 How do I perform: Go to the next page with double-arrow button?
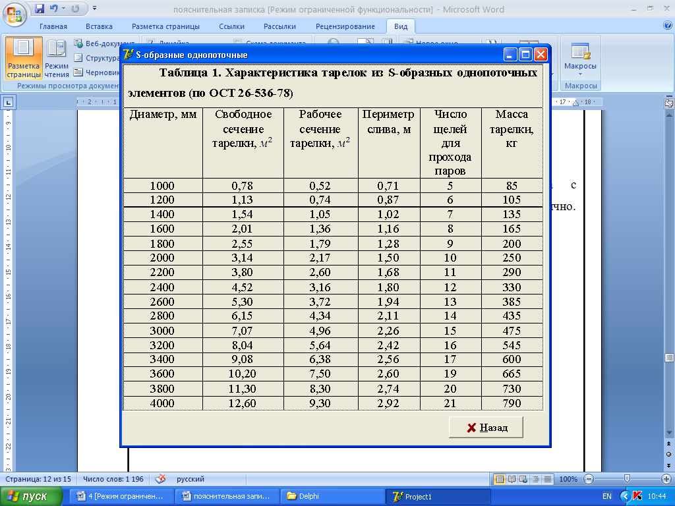point(669,466)
